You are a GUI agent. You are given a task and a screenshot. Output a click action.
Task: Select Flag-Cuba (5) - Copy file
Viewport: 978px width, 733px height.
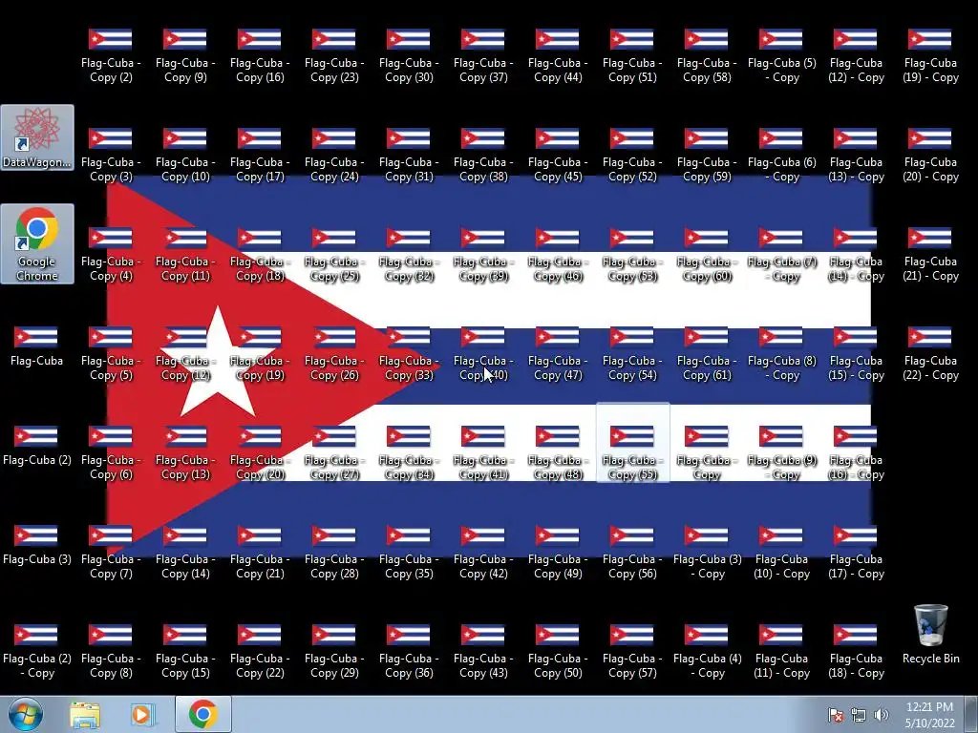[x=781, y=56]
